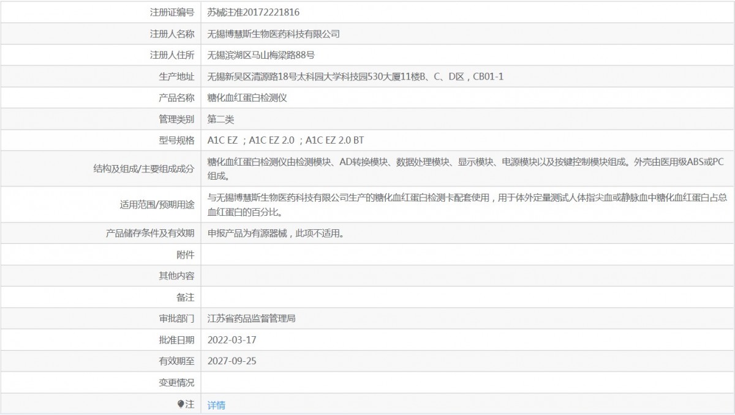The image size is (735, 415).
Task: Click registration number 苏械注准20172221816
Action: point(254,12)
